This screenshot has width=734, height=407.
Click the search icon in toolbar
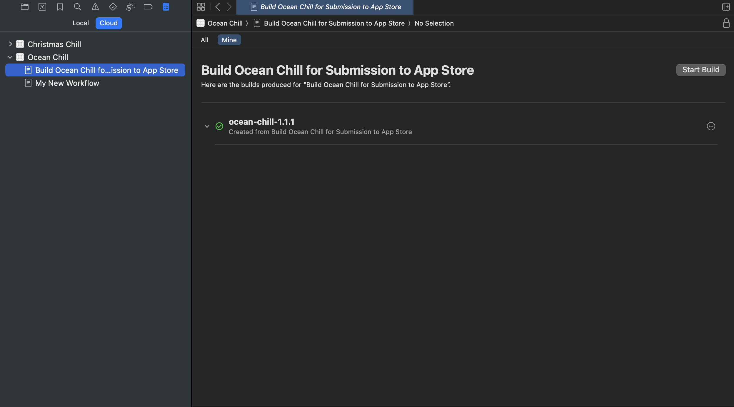pos(77,7)
